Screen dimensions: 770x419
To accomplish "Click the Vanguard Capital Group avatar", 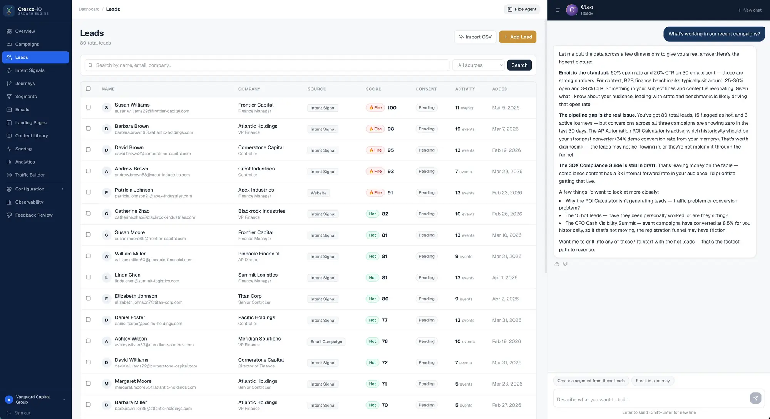I will 9,400.
